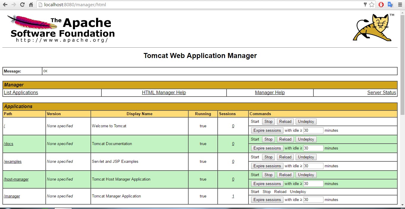The width and height of the screenshot is (405, 209).
Task: Expire sessions for the /docs application
Action: (x=267, y=148)
